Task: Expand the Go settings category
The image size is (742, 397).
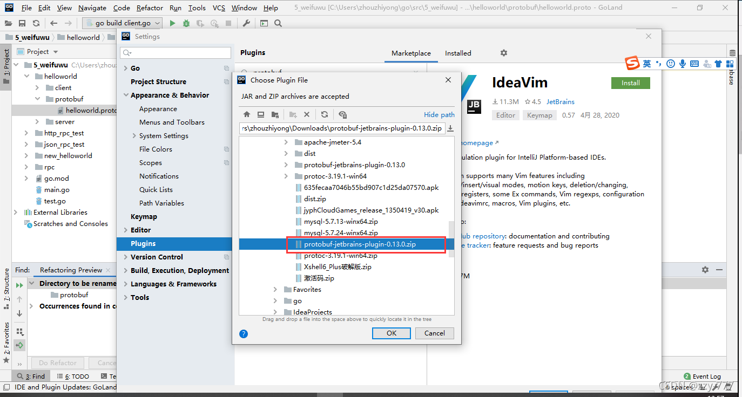Action: pyautogui.click(x=126, y=69)
